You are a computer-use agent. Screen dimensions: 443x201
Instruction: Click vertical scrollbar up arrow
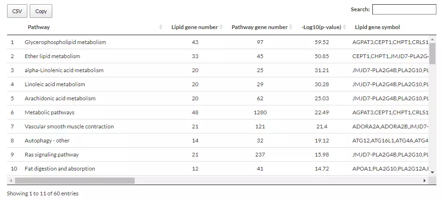432,39
